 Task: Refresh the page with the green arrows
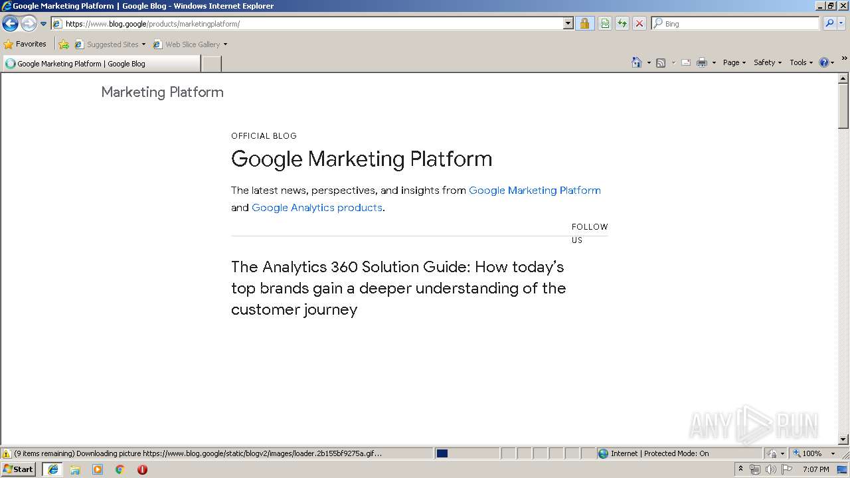[622, 24]
